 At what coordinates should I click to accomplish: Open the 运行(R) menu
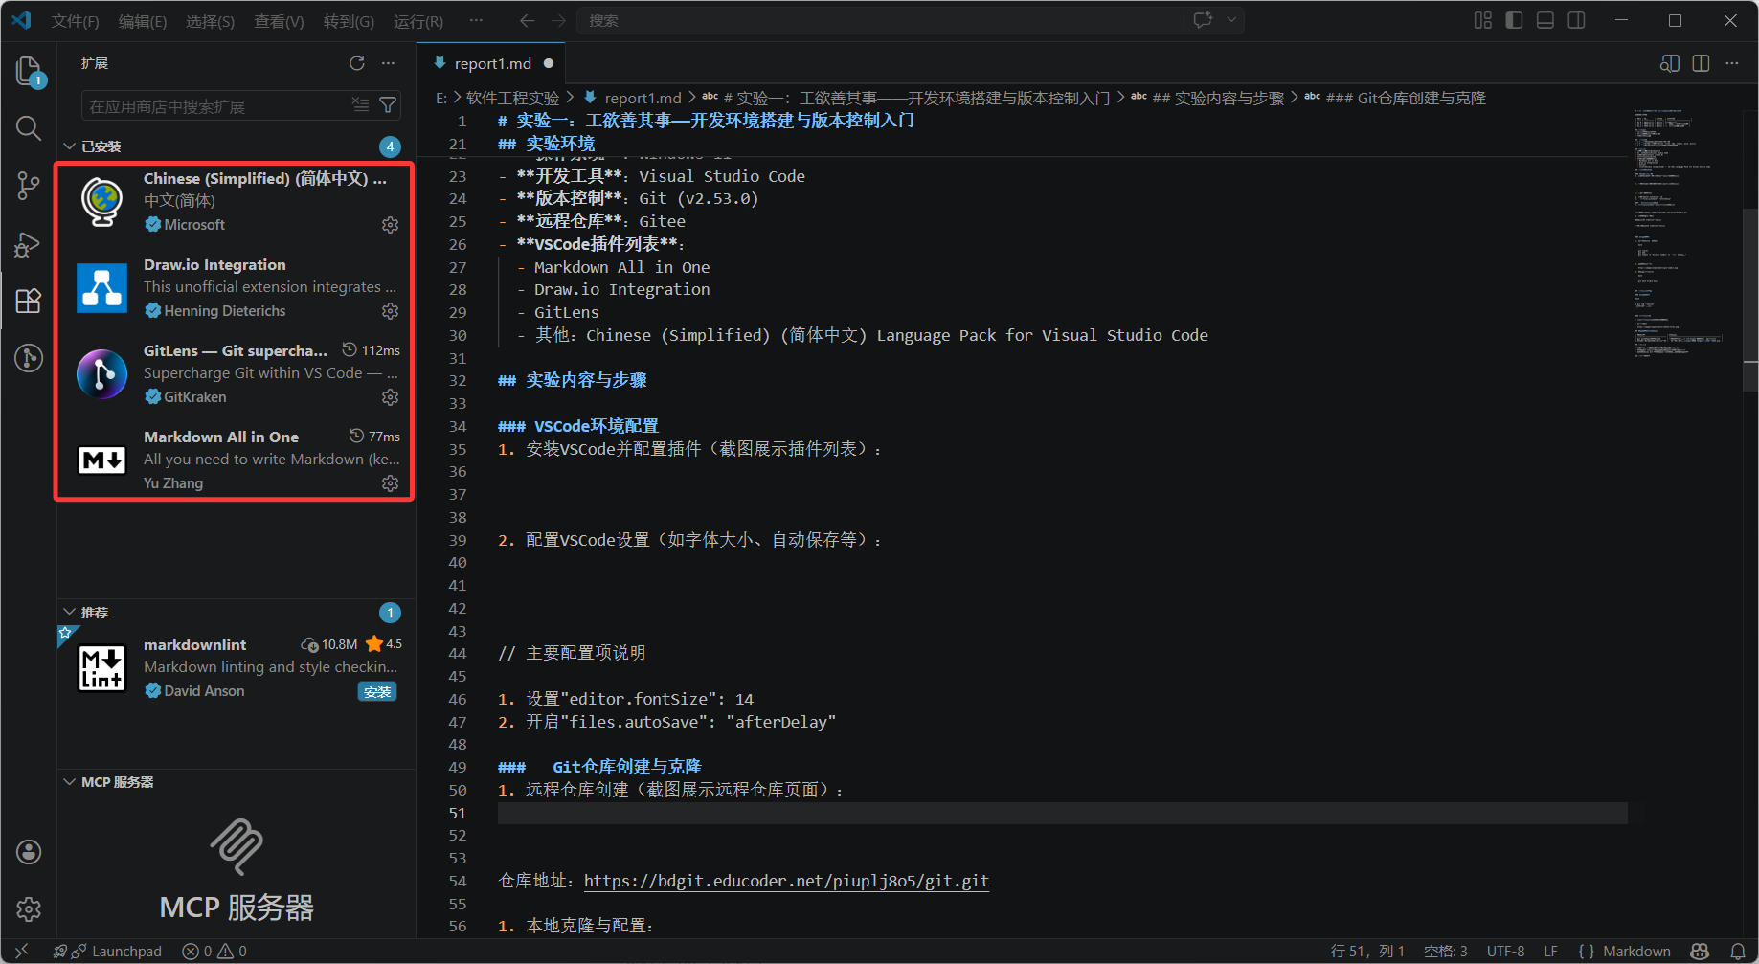click(x=418, y=21)
